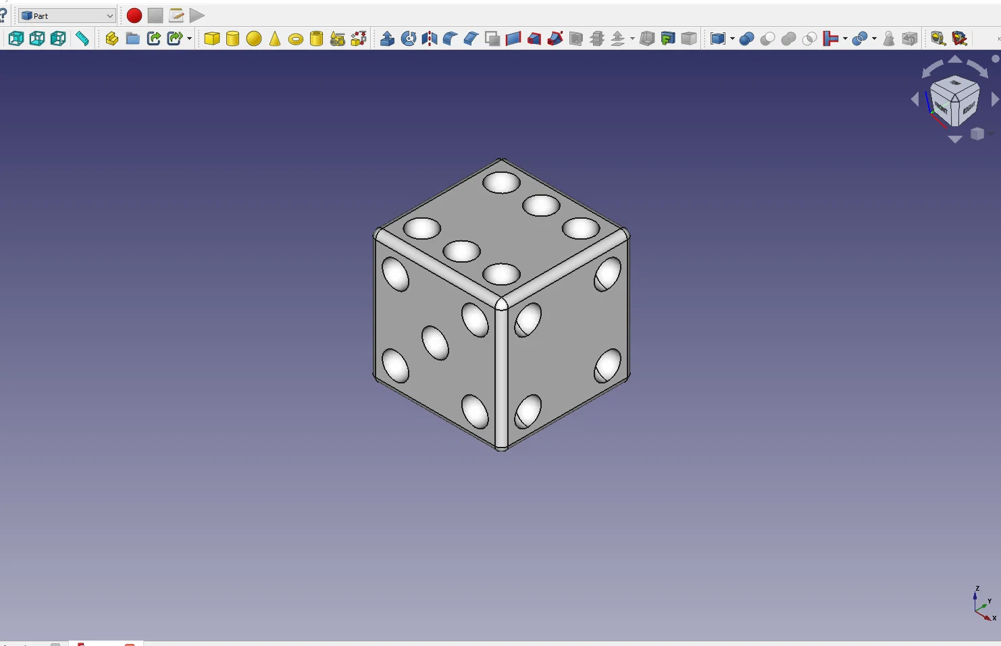Apply the Boolean cut tool

pos(767,38)
